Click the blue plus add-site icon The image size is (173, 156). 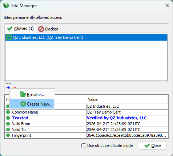pos(8,87)
